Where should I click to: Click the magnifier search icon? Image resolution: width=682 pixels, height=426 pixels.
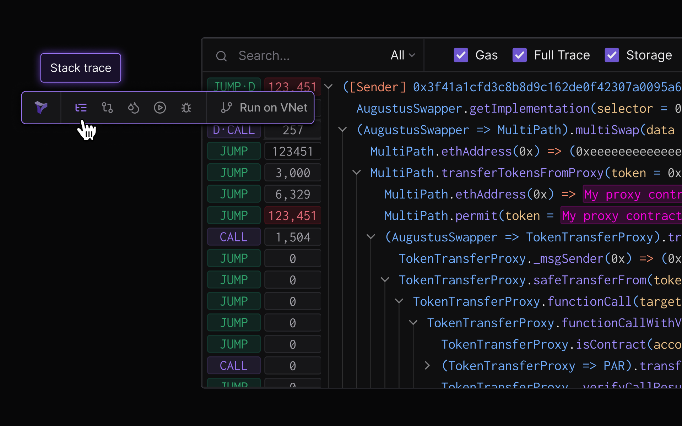tap(221, 56)
